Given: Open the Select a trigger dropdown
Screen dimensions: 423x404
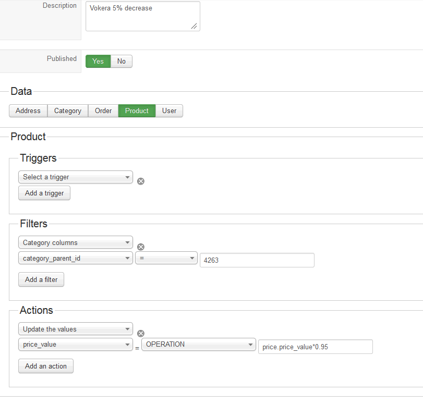Looking at the screenshot, I should tap(76, 177).
